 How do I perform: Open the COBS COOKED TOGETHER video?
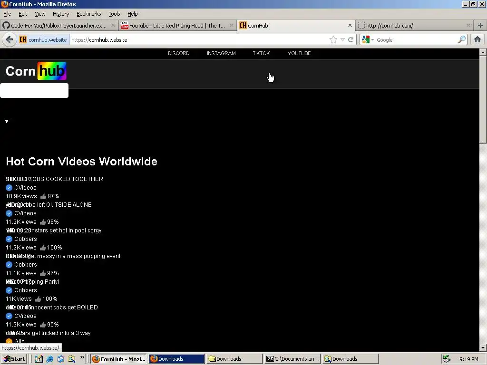[54, 179]
